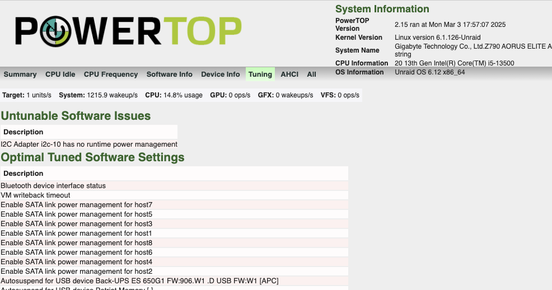
Task: Click the GPU 0 ops/s value
Action: pos(230,95)
